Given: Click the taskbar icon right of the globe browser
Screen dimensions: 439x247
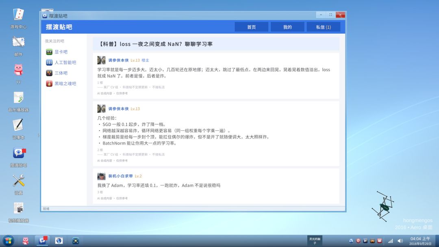Looking at the screenshot, I should [76, 240].
